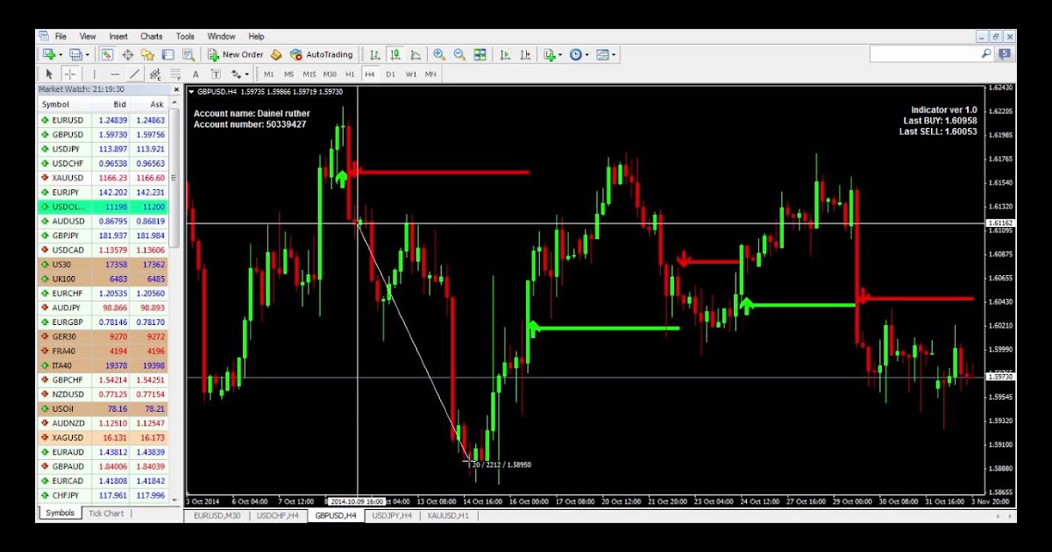
Task: Toggle W1 timeframe
Action: (411, 74)
